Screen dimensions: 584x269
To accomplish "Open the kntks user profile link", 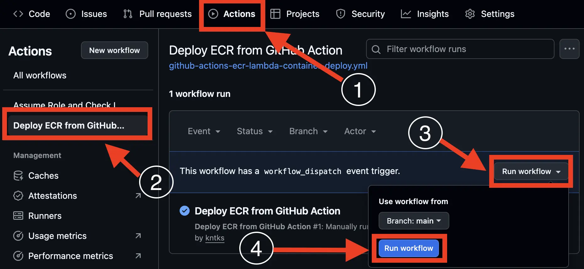I will tap(215, 238).
